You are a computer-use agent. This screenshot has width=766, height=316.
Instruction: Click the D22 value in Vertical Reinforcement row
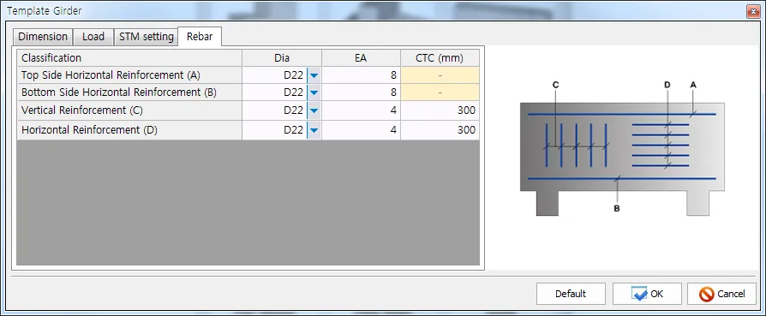pos(293,110)
